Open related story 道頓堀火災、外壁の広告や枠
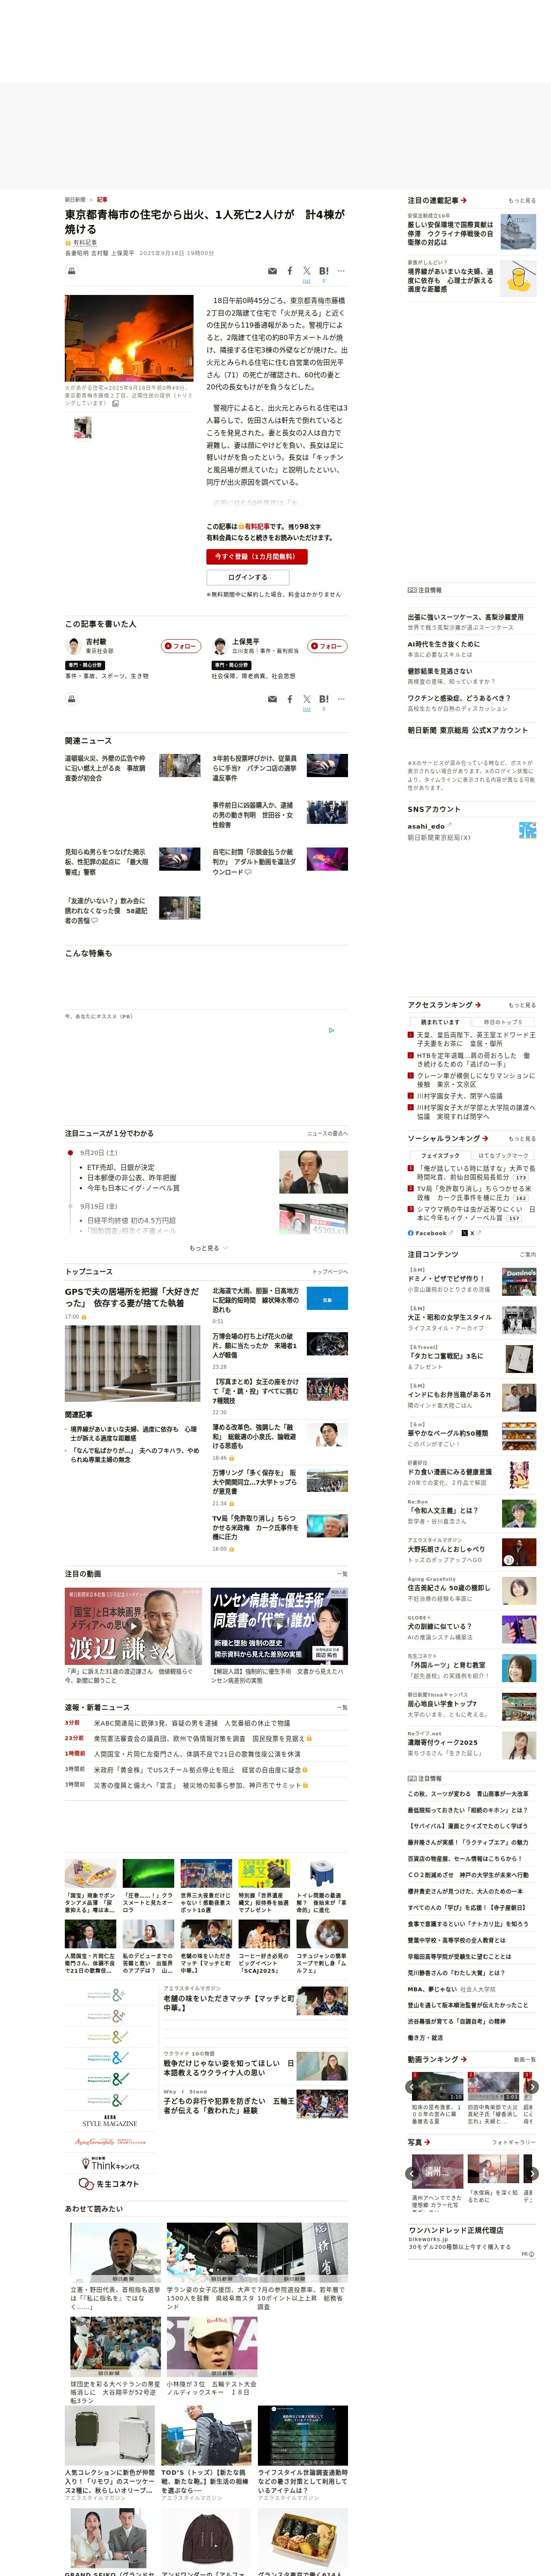The width and height of the screenshot is (551, 2576). 106,768
